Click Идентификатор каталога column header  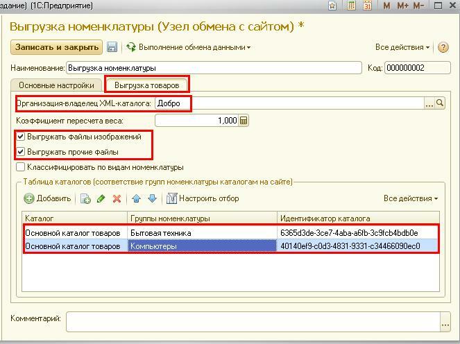click(358, 218)
